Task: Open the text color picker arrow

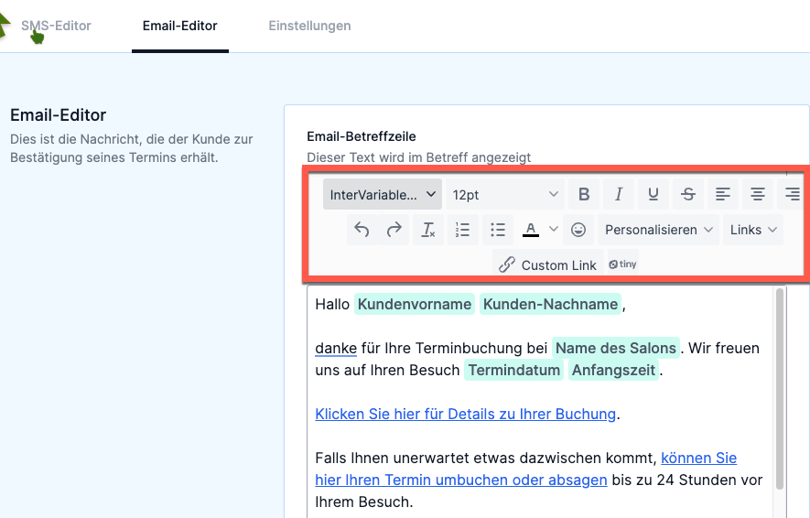Action: coord(553,229)
